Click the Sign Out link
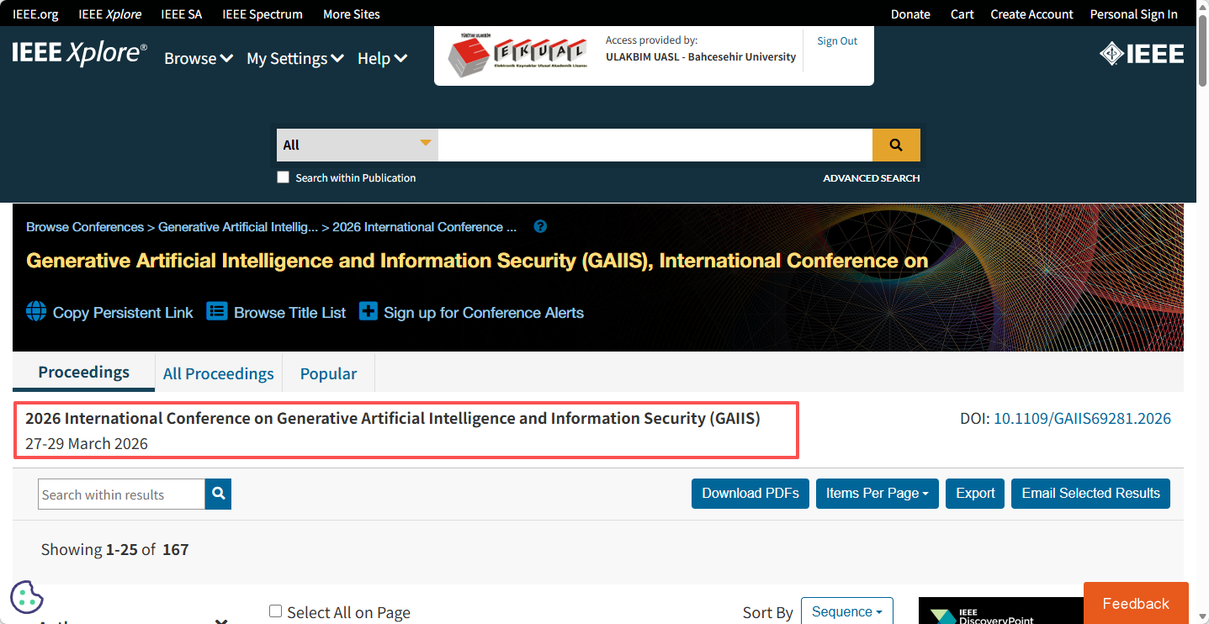This screenshot has width=1209, height=624. tap(838, 41)
